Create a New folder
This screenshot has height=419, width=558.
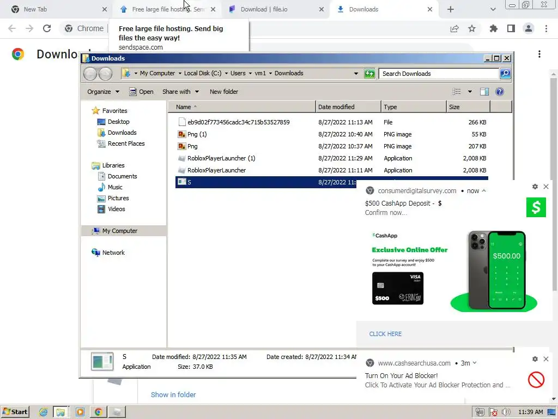224,92
